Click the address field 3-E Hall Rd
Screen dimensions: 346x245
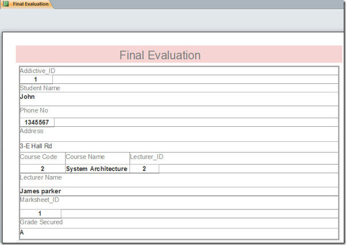pos(179,147)
